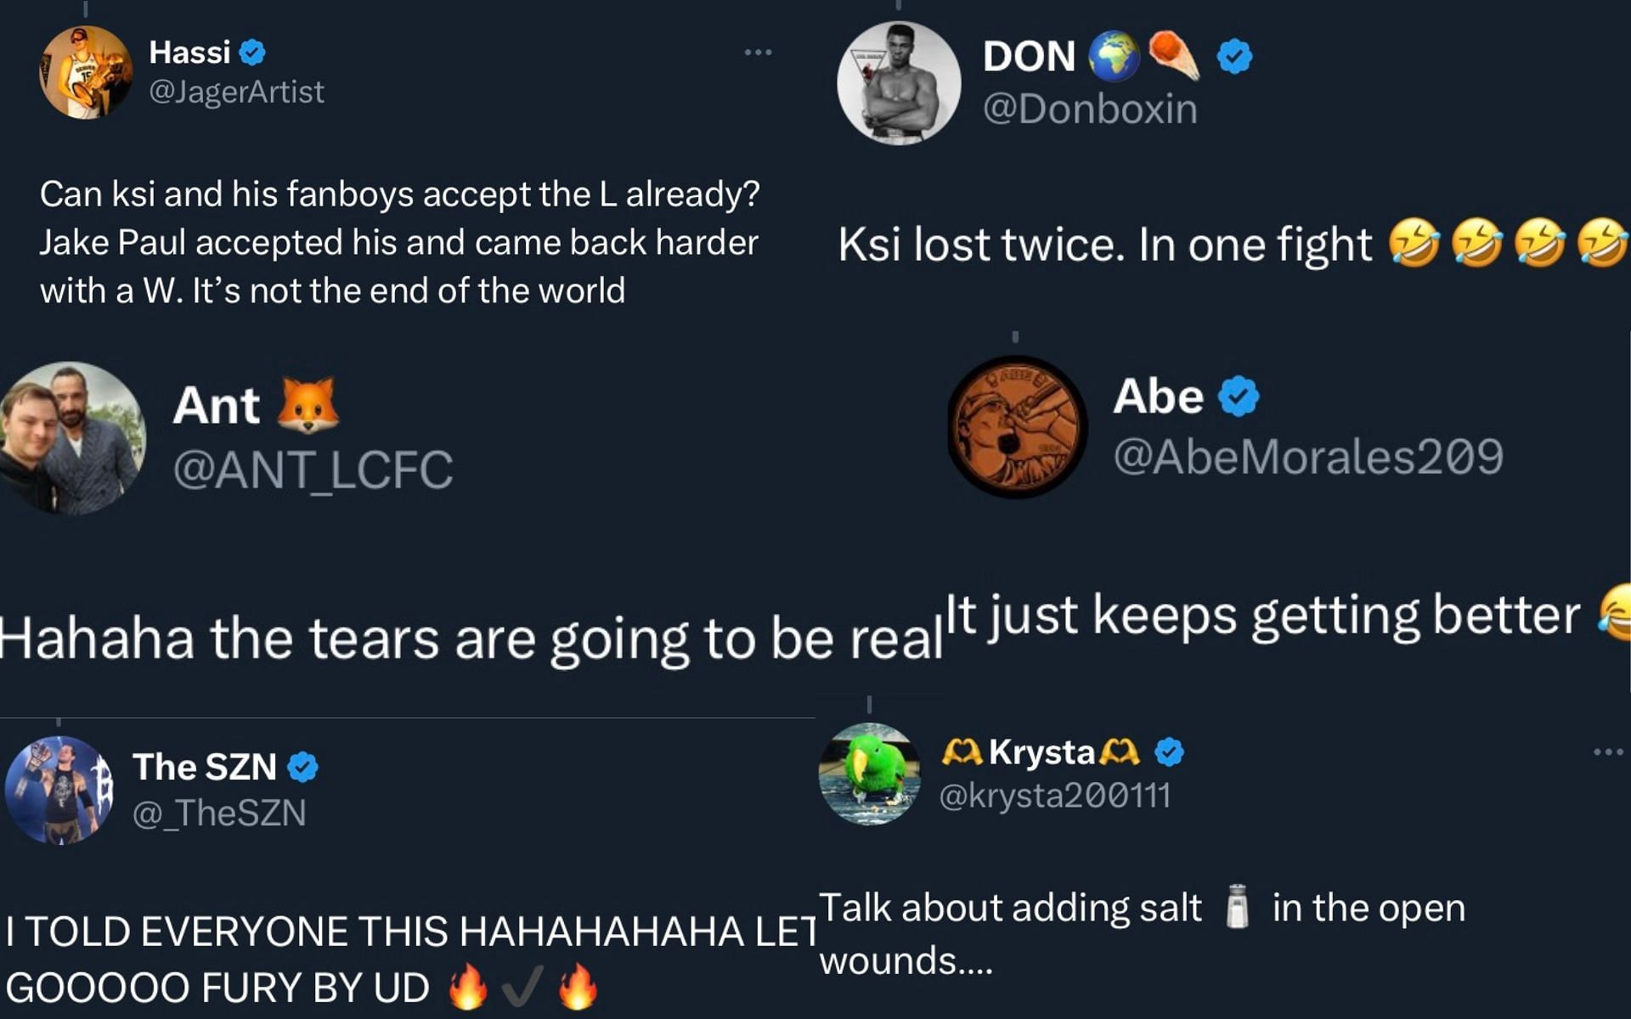
Task: Open Krysta's parrot avatar
Action: click(x=869, y=774)
